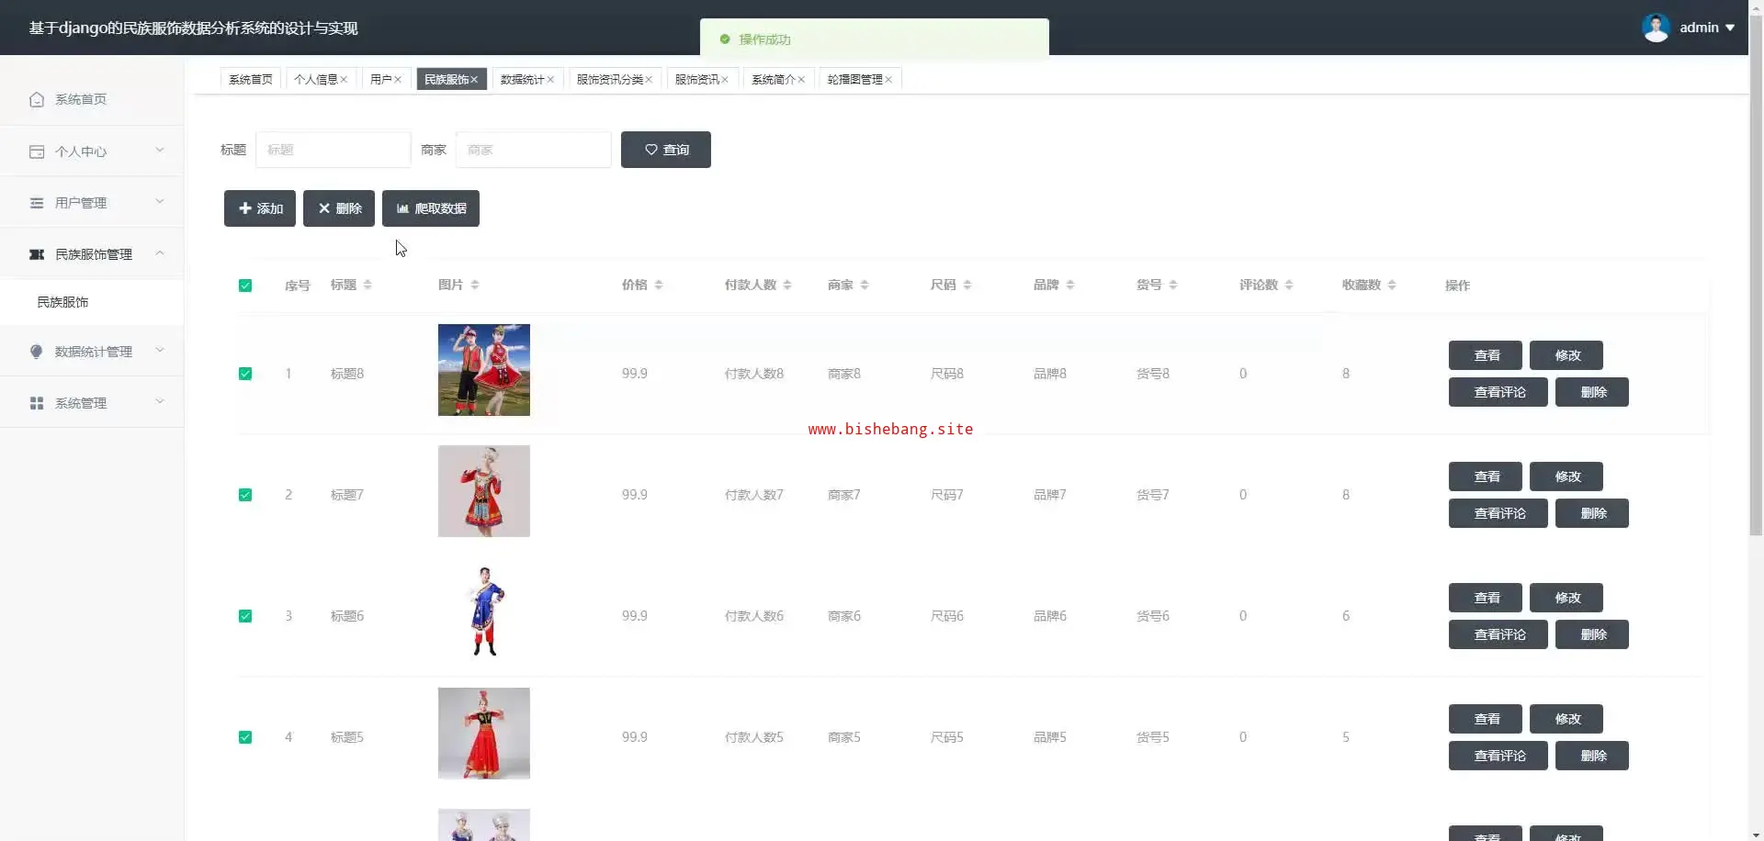The image size is (1764, 841).
Task: Collapse the 民族服饰管理 sidebar menu
Action: [x=159, y=253]
